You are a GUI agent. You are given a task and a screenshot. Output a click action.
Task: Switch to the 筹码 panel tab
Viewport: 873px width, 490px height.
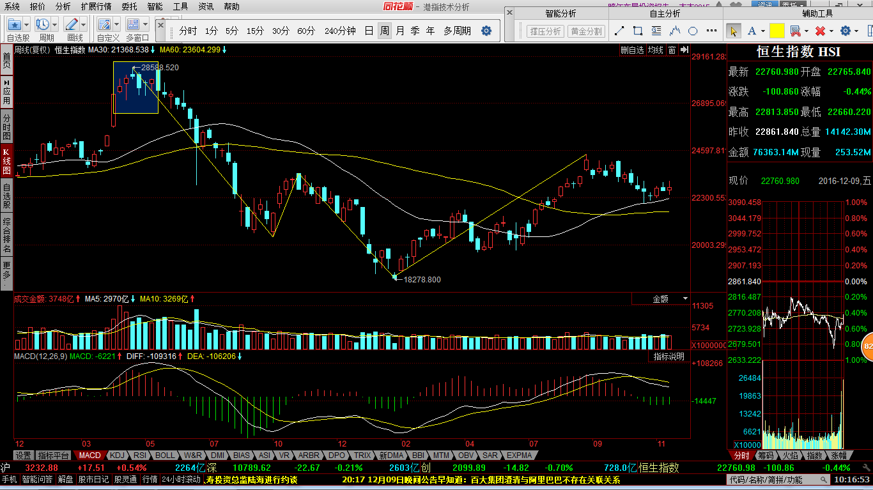[766, 456]
